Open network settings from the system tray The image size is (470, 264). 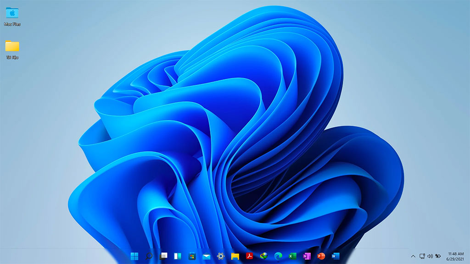coord(422,256)
